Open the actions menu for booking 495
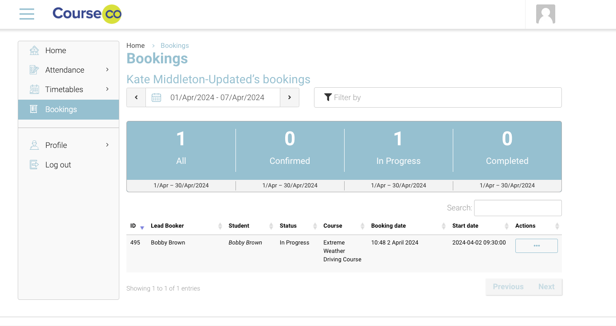 (536, 246)
